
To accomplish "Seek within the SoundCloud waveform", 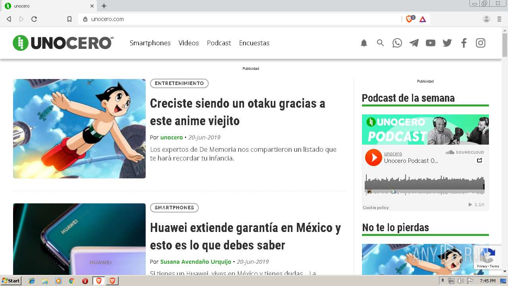I will point(425,184).
